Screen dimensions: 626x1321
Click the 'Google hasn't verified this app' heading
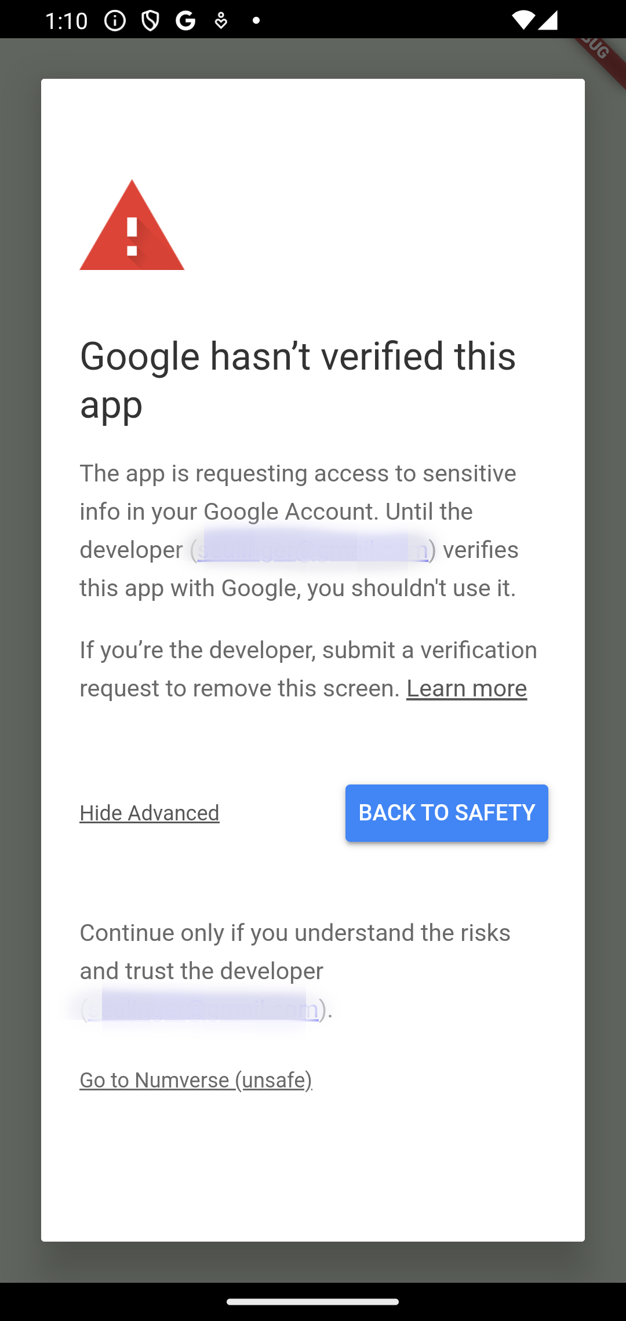297,379
